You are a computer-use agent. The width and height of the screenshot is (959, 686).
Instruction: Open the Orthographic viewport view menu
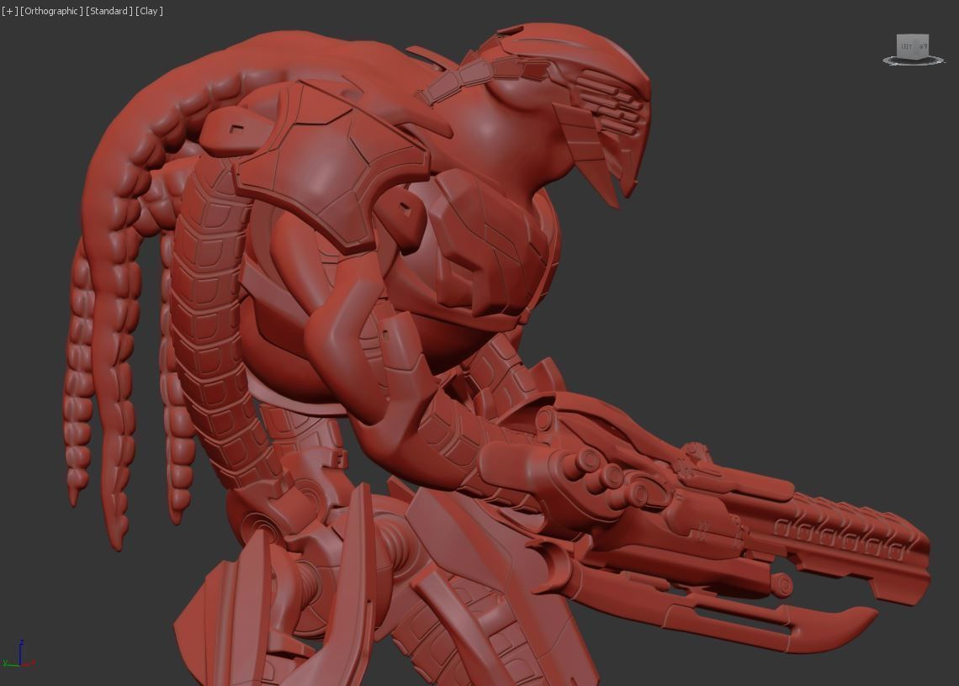pos(51,11)
